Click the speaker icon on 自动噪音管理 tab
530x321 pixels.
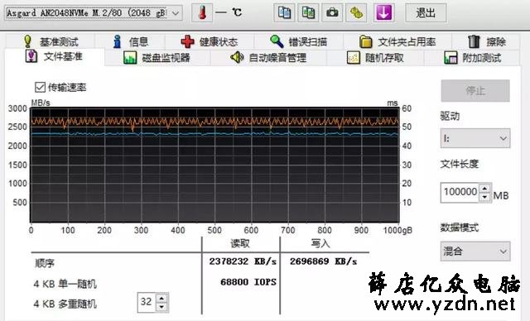237,58
